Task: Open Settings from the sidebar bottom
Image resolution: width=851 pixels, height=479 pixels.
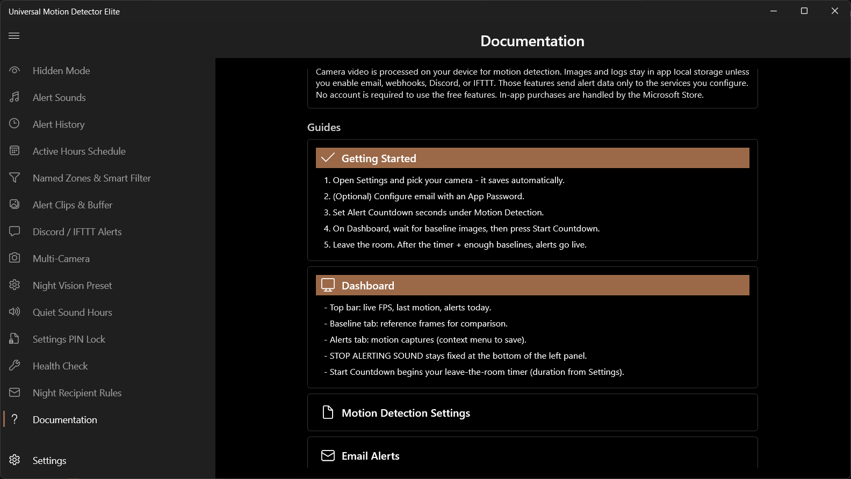Action: [x=107, y=460]
